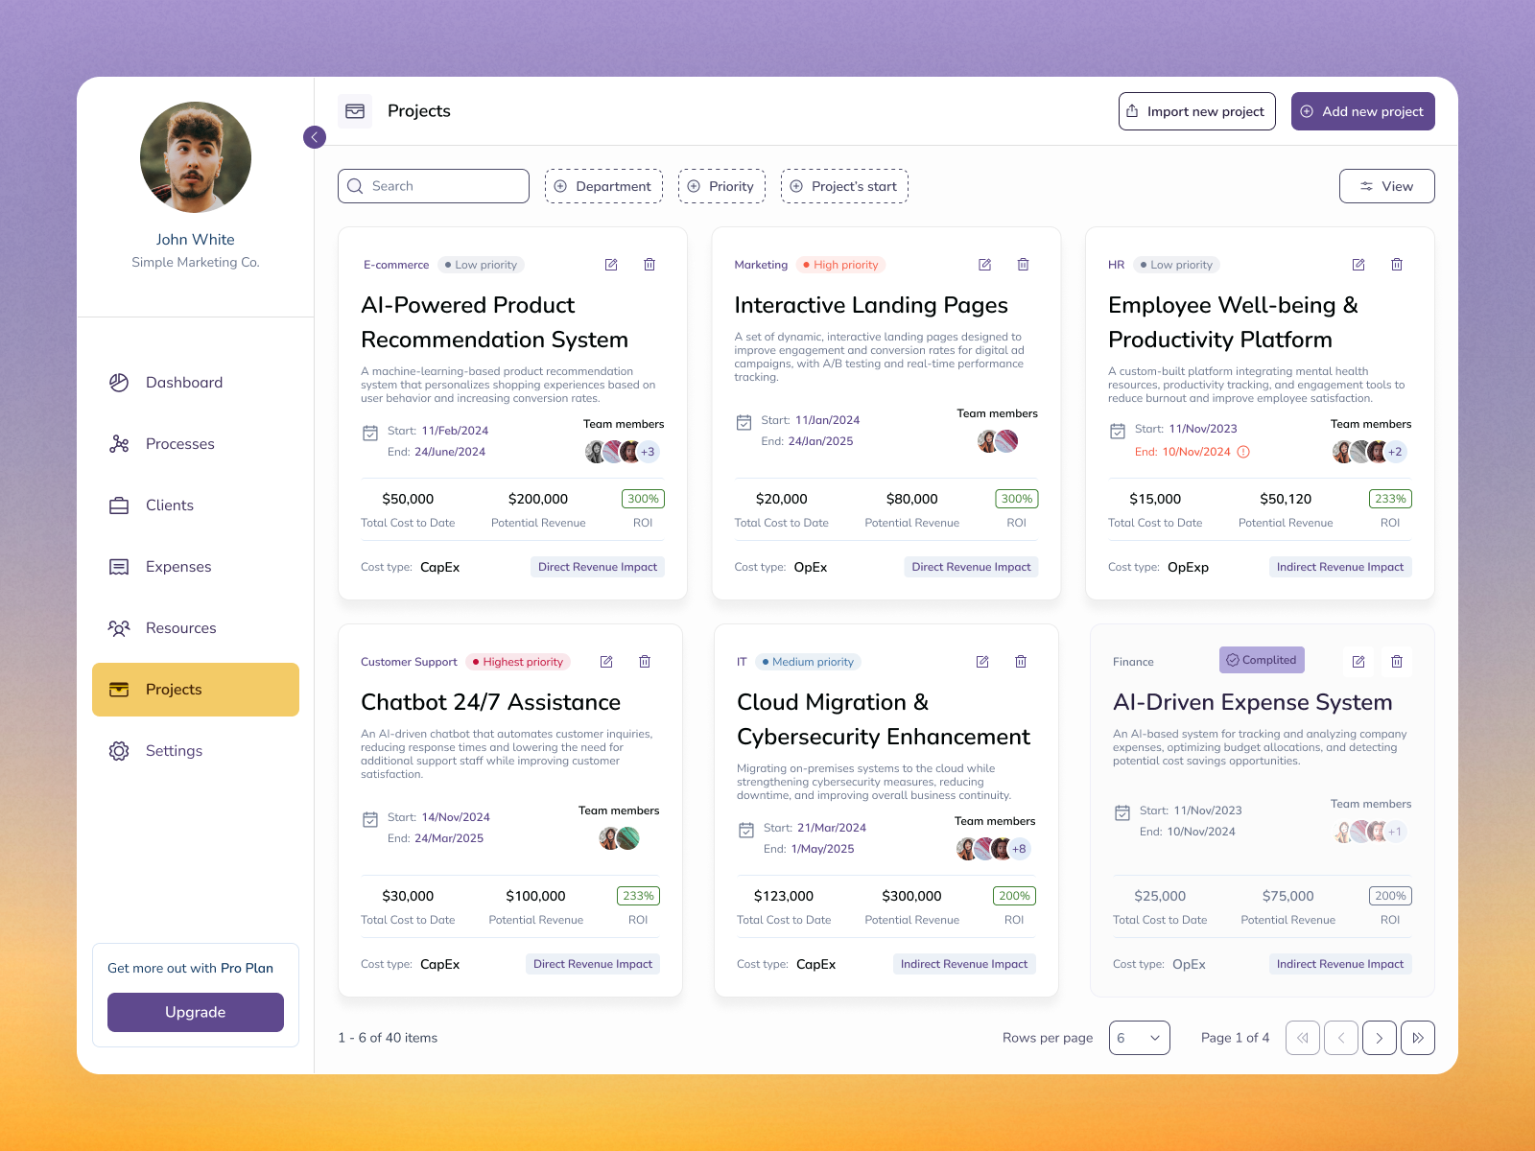This screenshot has height=1151, width=1535.
Task: Delete the Employee Well-being & Productivity Platform card
Action: coord(1397,265)
